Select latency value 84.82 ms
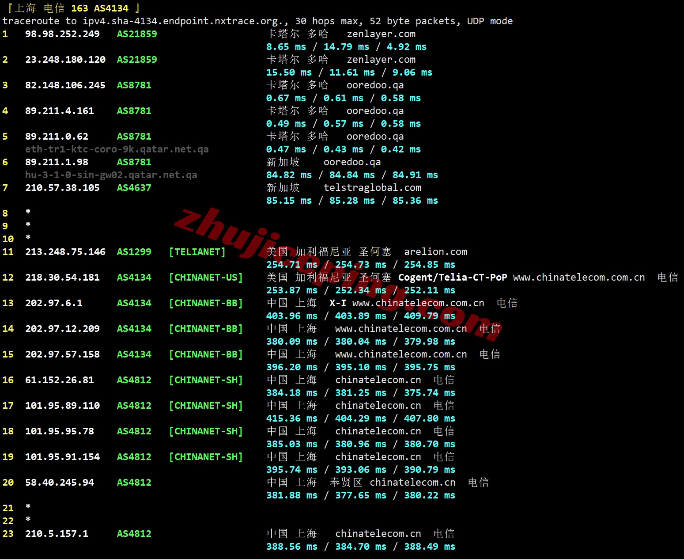Image resolution: width=684 pixels, height=559 pixels. [x=289, y=175]
